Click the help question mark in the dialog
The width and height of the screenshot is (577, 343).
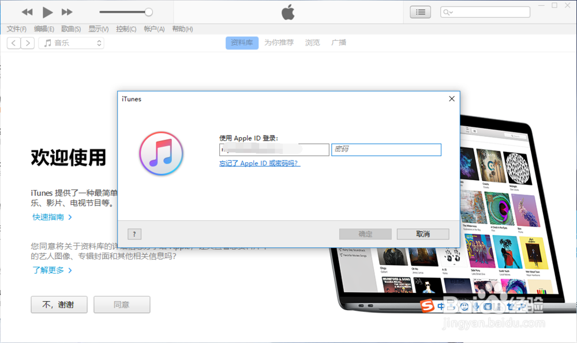click(134, 234)
